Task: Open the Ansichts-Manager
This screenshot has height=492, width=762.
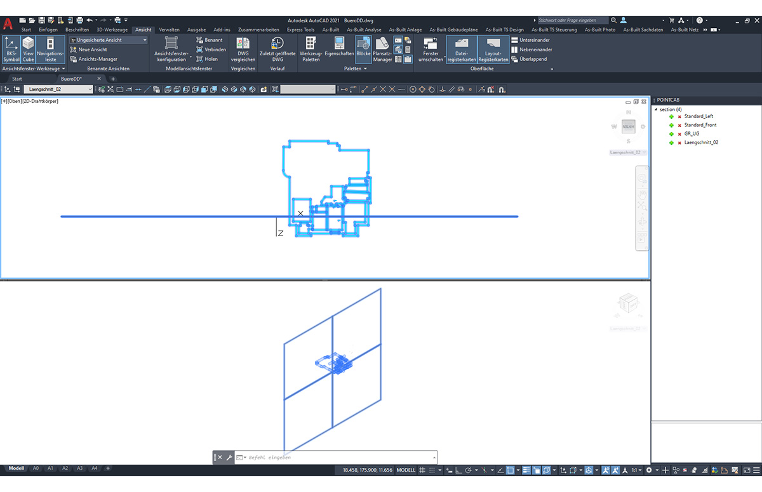Action: point(94,58)
